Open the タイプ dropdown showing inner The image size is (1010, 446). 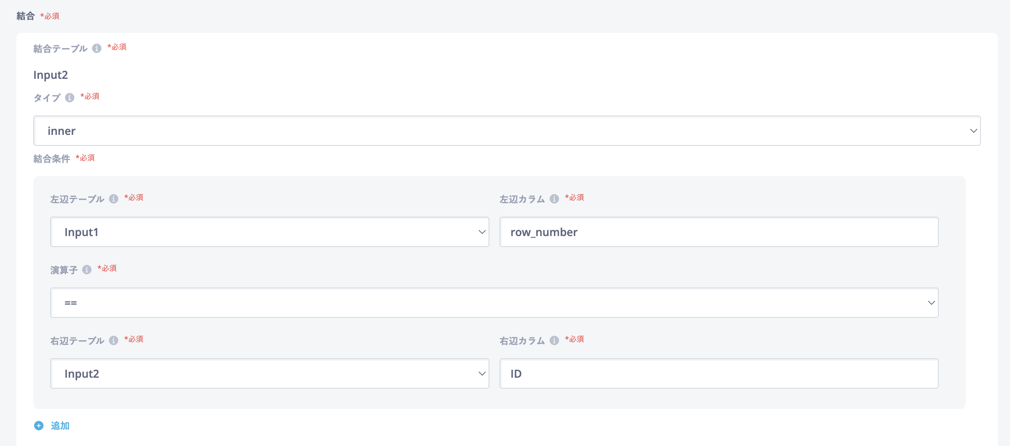pos(507,131)
